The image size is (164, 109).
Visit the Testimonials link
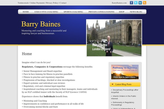pos(23,3)
